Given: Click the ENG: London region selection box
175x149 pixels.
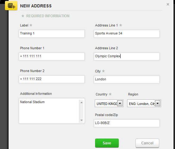Looking at the screenshot, I should (x=144, y=103).
